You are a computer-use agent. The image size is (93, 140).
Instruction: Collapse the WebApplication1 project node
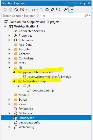pyautogui.click(x=5, y=26)
